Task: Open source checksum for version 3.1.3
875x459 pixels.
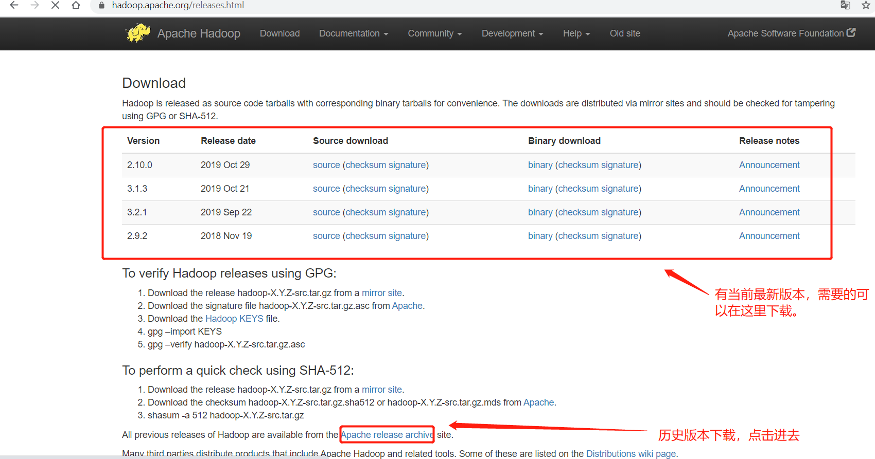Action: pos(365,189)
